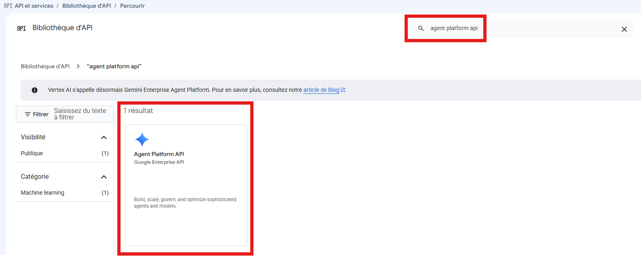Click the API icon in the breadcrumb bar
The image size is (641, 256).
point(8,6)
